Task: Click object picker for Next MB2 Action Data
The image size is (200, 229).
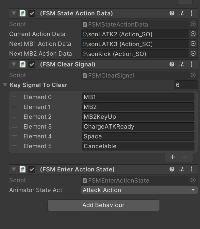Action: click(193, 53)
